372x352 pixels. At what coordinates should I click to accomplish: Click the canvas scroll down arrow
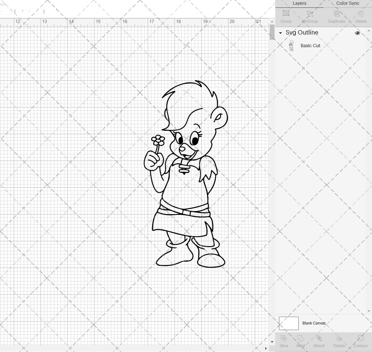[272, 342]
